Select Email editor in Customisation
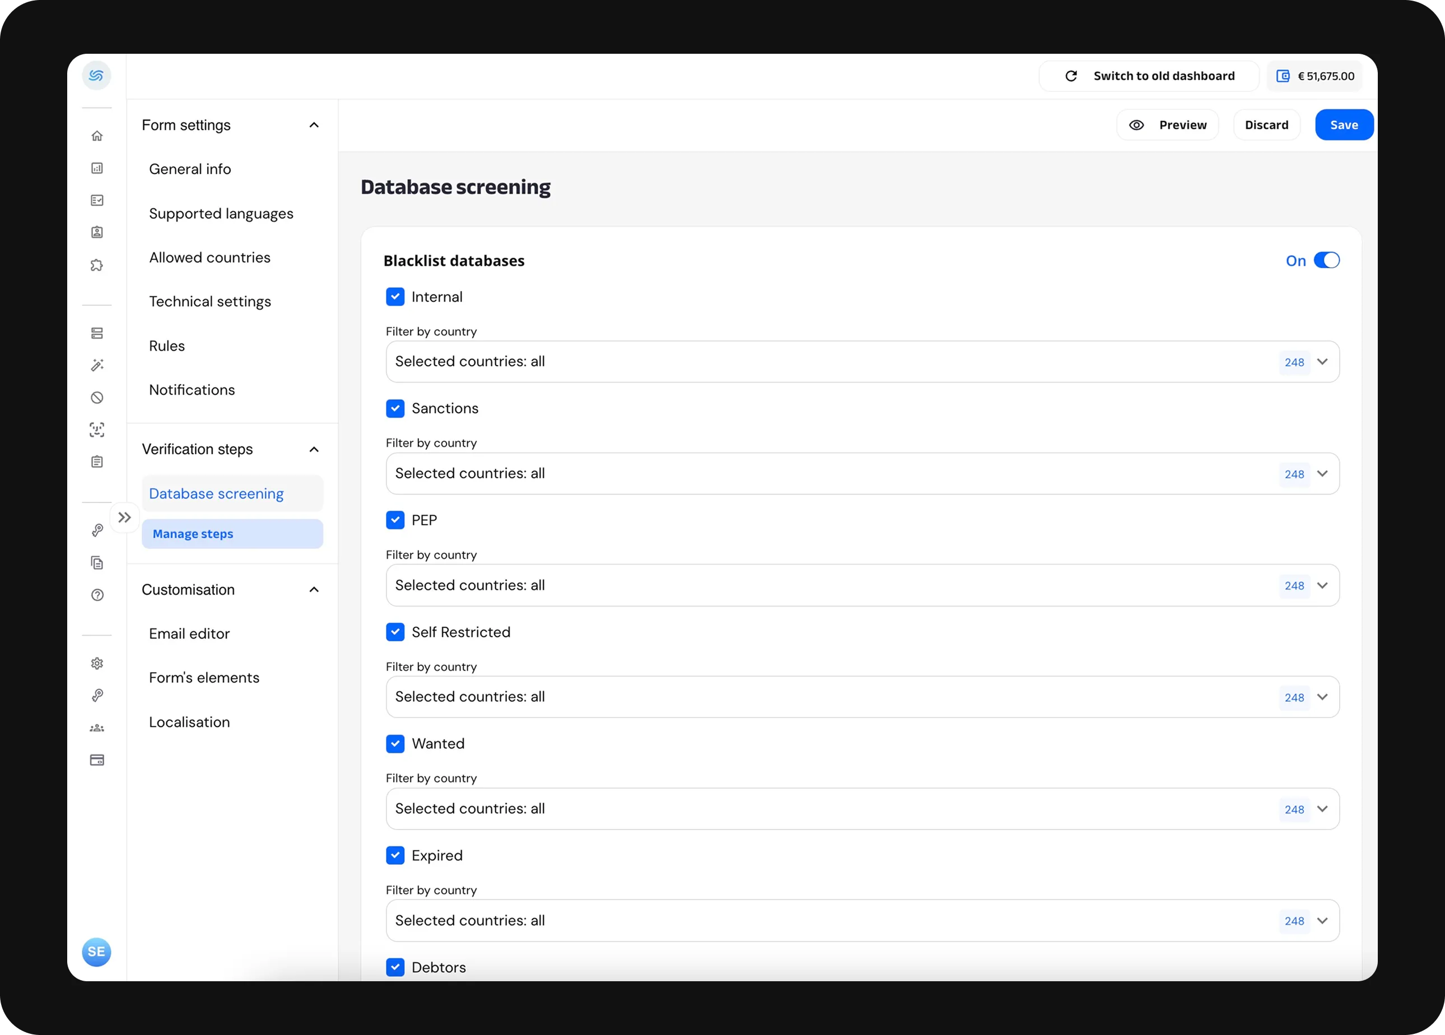 tap(189, 634)
